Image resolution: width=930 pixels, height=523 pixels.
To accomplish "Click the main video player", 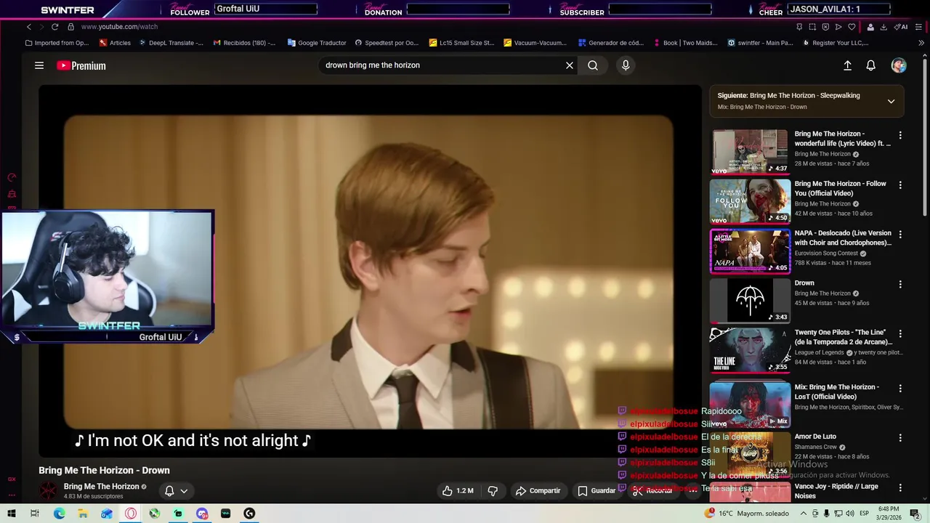I will [x=369, y=271].
